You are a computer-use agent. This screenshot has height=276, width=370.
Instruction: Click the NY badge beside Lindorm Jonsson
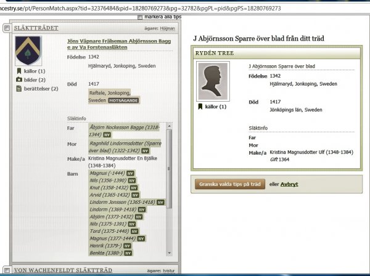pyautogui.click(x=160, y=202)
